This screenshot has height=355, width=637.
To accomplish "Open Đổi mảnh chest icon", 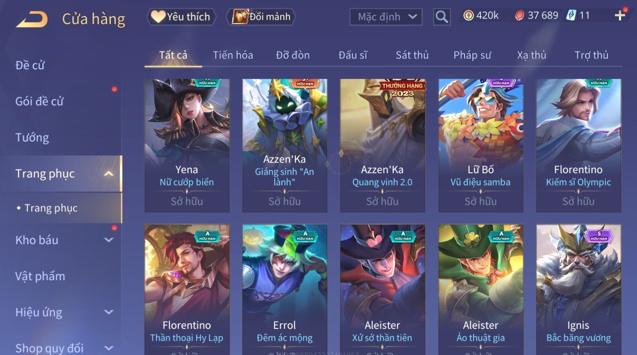I will 261,17.
